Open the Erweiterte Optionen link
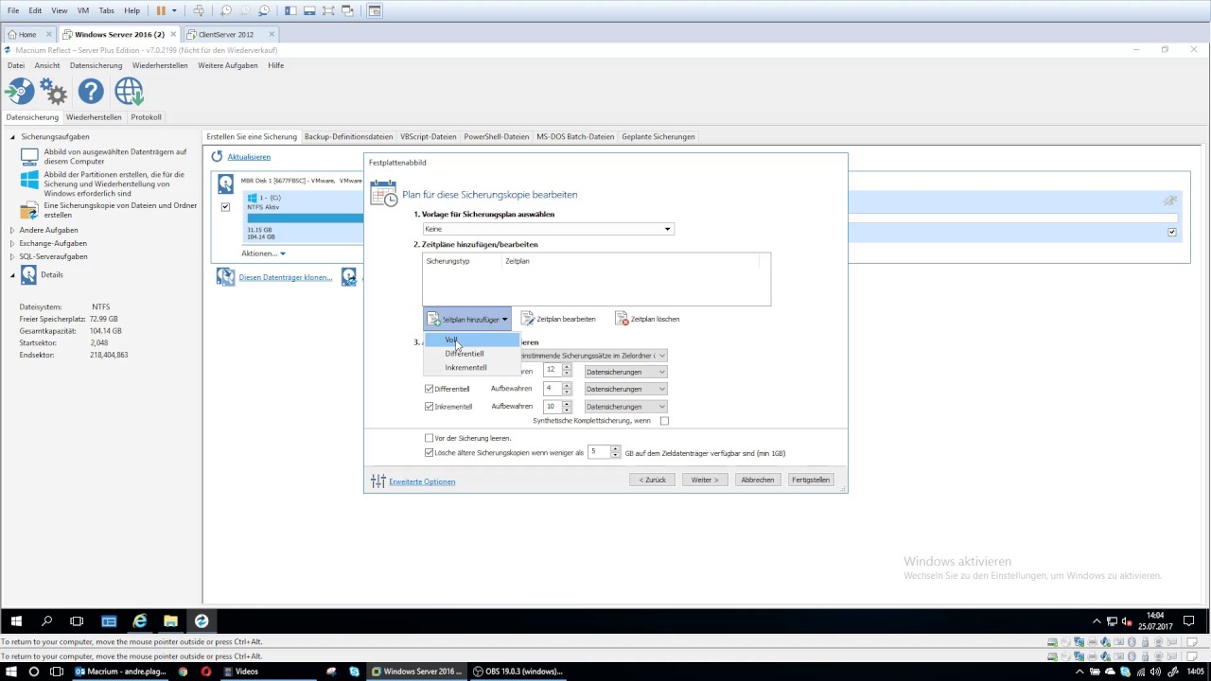Viewport: 1211px width, 681px height. point(422,481)
